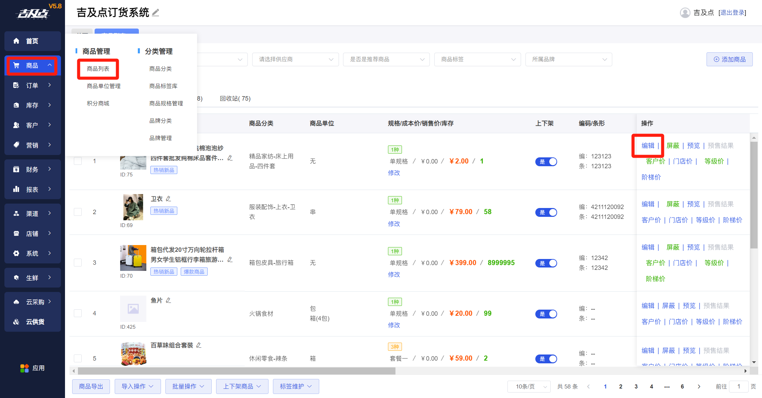Click the 云采购 cloud icon in sidebar
Viewport: 762px width, 398px height.
coord(16,302)
